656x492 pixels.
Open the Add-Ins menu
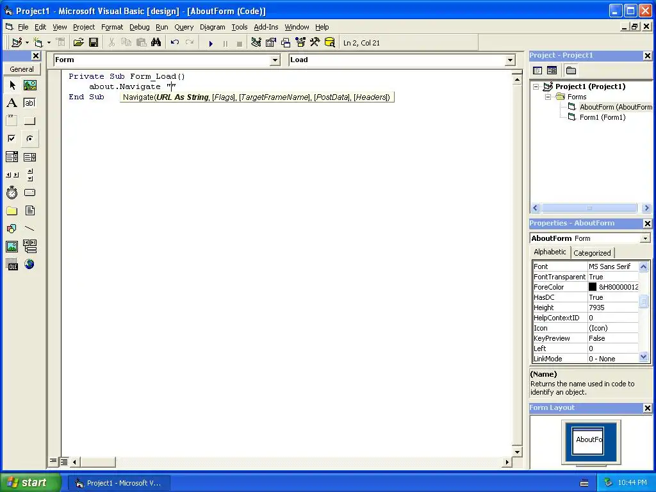(266, 27)
